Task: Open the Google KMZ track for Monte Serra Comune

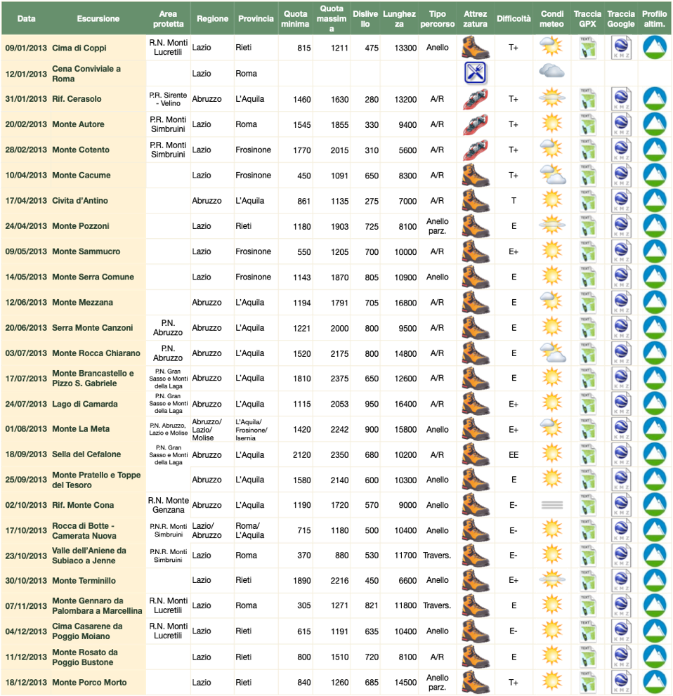Action: [x=621, y=277]
